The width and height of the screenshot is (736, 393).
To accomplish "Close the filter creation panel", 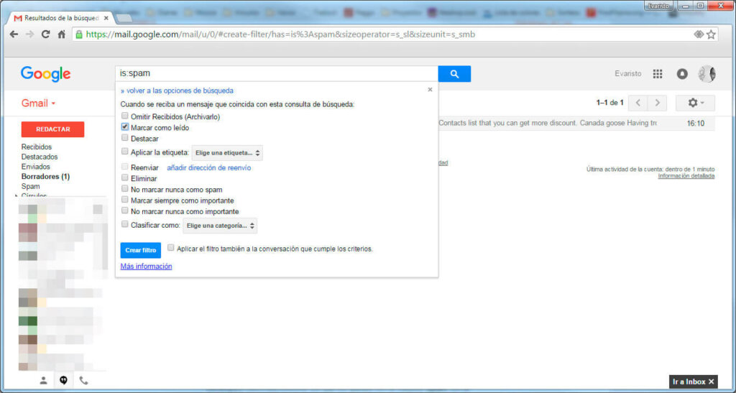I will pos(430,90).
